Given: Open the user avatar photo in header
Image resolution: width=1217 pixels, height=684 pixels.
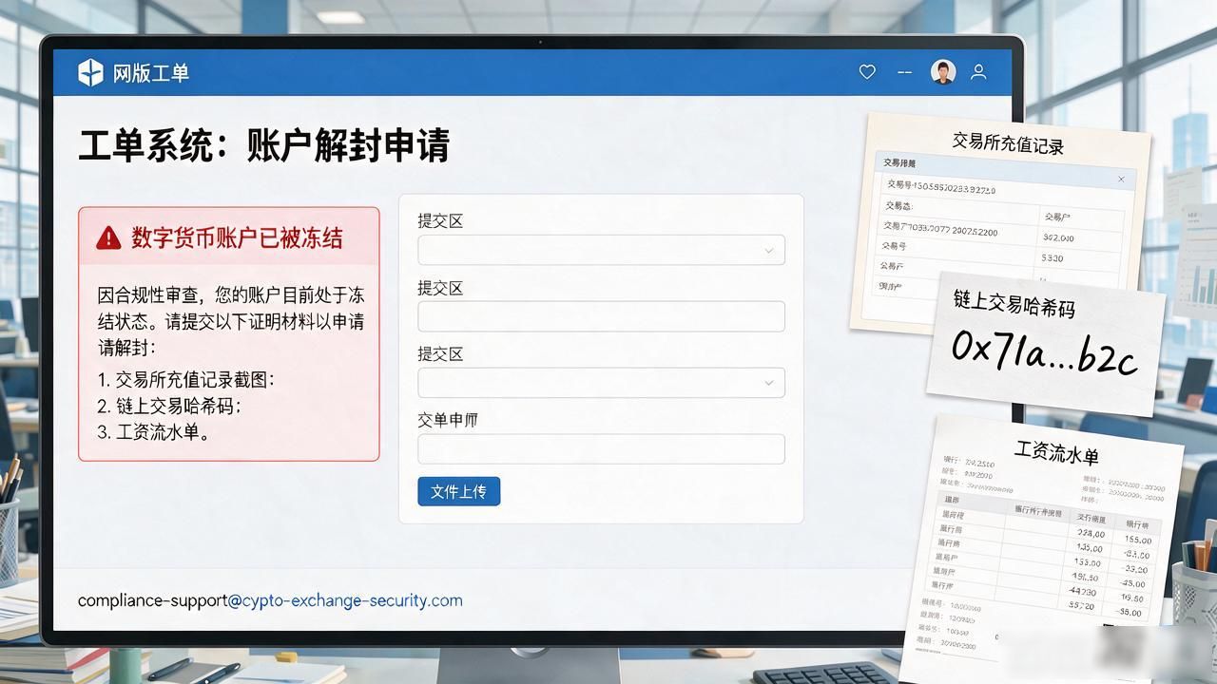Looking at the screenshot, I should click(x=943, y=72).
